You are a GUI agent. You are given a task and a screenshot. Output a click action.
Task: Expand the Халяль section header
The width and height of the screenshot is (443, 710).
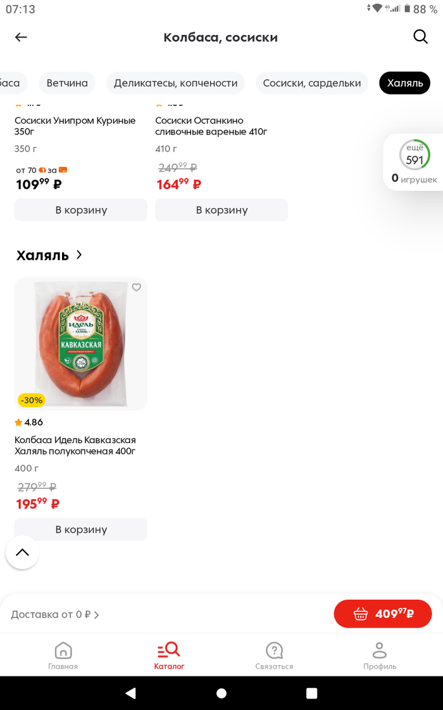point(49,255)
